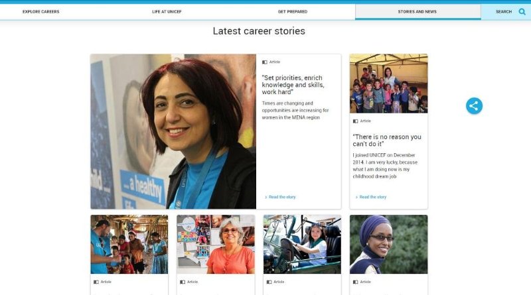
Task: Click the search magnifier icon
Action: (522, 12)
